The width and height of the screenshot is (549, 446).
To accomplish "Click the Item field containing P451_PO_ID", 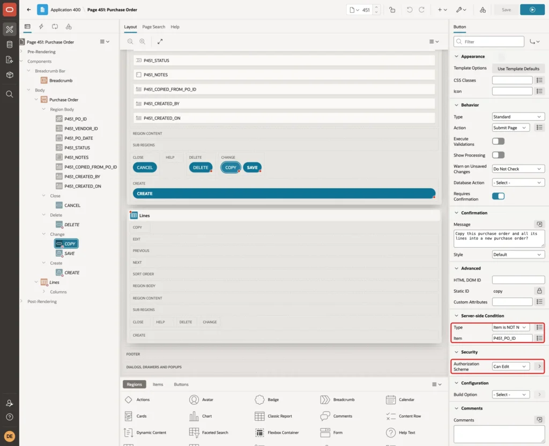I will coord(512,338).
